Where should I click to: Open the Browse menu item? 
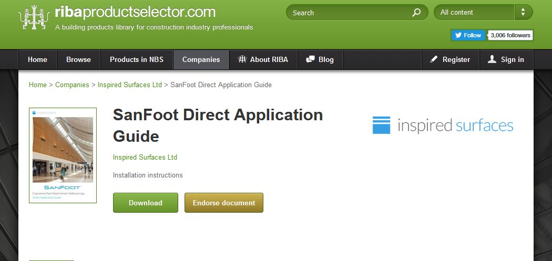(x=78, y=59)
